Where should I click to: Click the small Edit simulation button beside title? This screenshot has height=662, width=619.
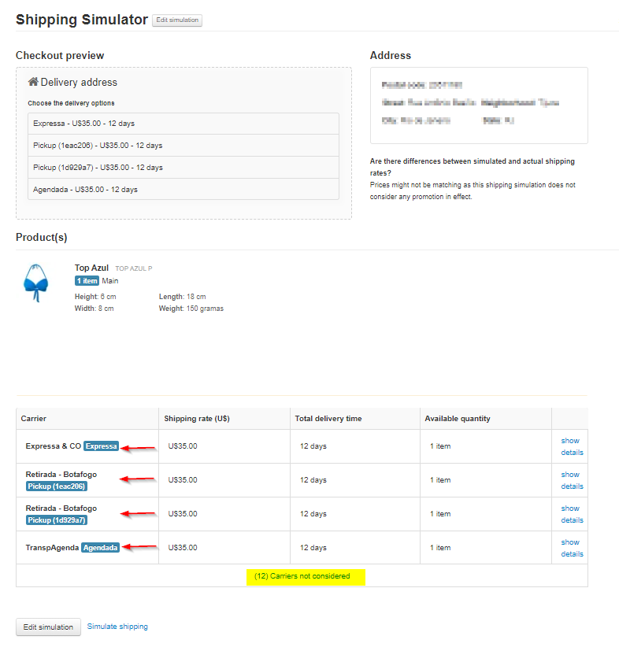(x=177, y=20)
